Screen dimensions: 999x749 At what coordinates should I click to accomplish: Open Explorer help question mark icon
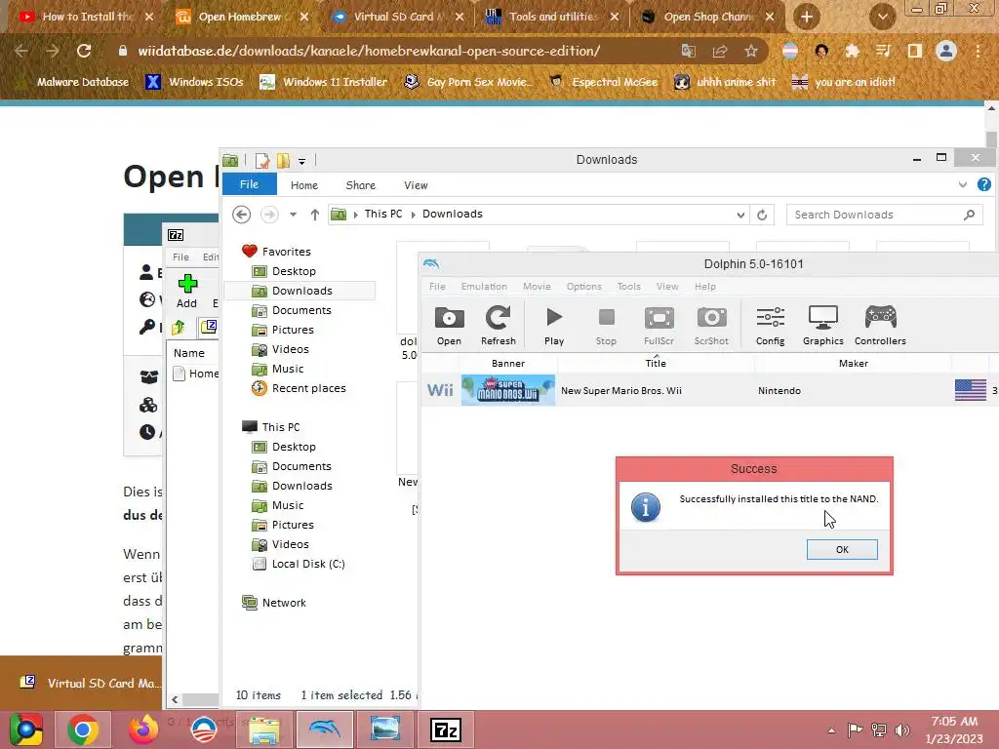pyautogui.click(x=983, y=184)
